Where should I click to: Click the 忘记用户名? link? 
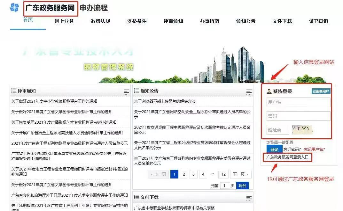coord(314,149)
